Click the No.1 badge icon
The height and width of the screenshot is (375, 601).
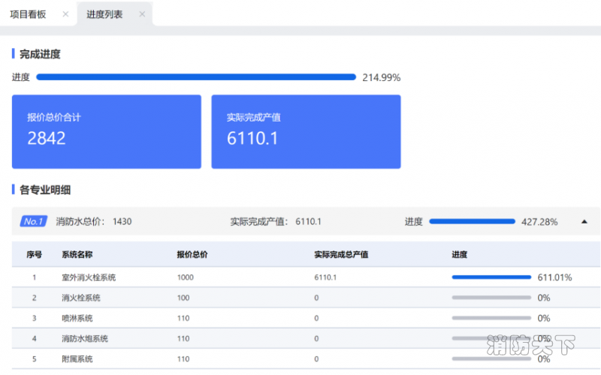pos(34,221)
